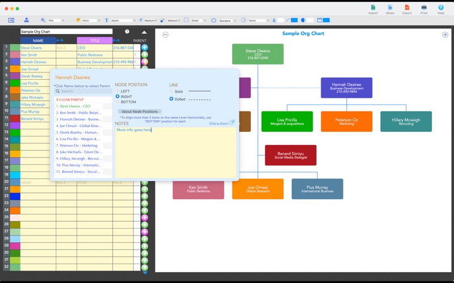The height and width of the screenshot is (283, 454).
Task: Click the Search field in parent popup
Action: click(x=83, y=91)
